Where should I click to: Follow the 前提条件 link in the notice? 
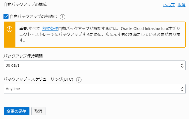click(x=50, y=29)
